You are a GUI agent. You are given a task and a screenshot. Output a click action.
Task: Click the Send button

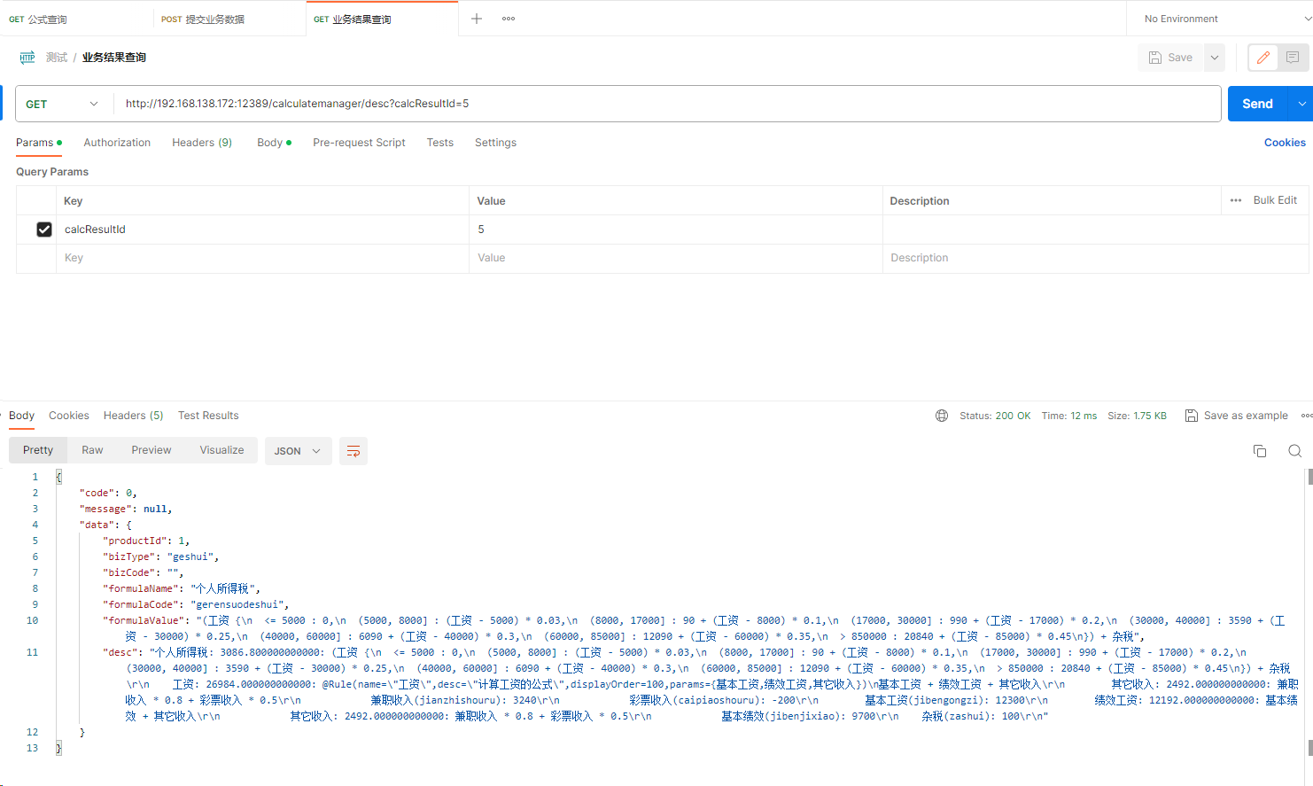pyautogui.click(x=1257, y=104)
